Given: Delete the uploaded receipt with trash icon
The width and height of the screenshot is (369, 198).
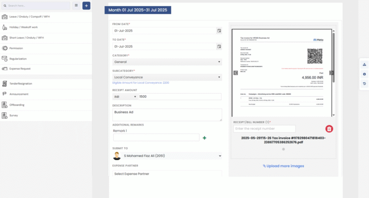Looking at the screenshot, I should coord(329,129).
